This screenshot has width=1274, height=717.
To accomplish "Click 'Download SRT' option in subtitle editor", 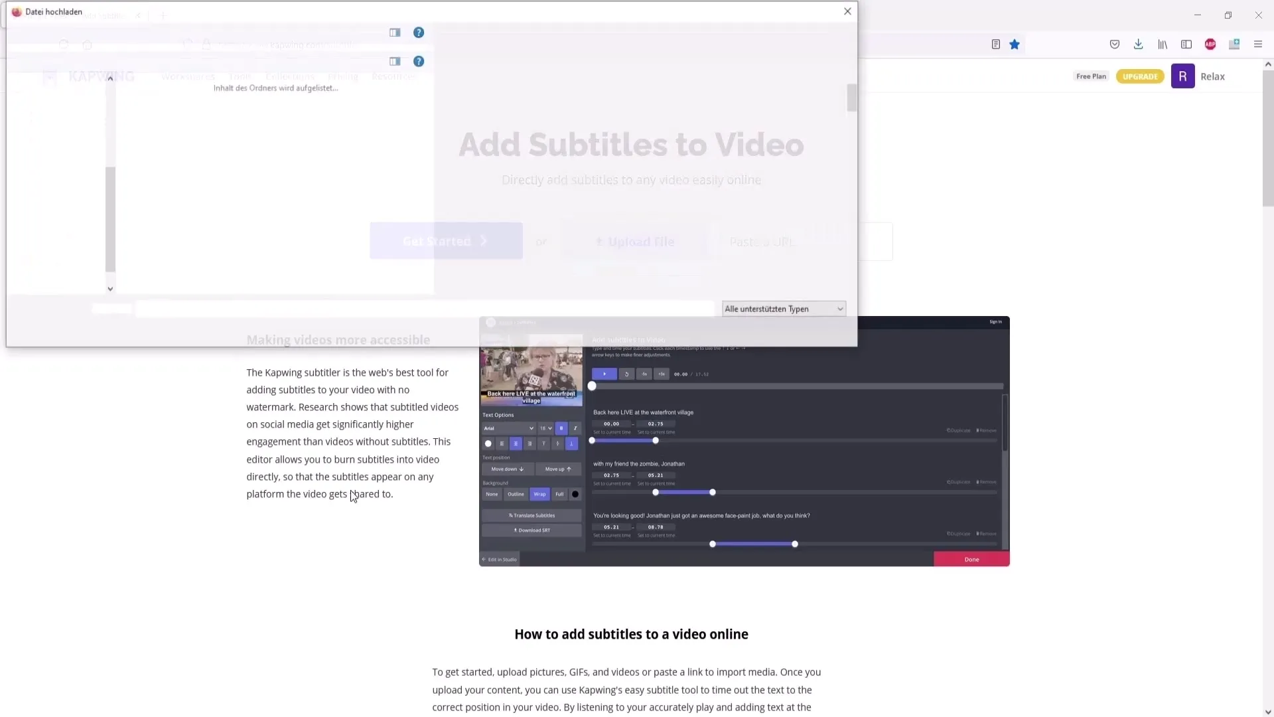I will (531, 530).
